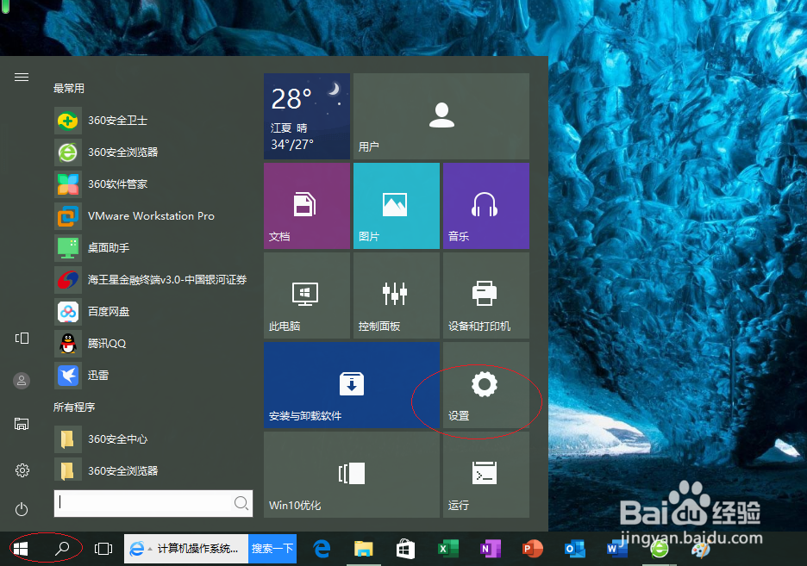
Task: Open 控制面板 tile
Action: click(397, 295)
